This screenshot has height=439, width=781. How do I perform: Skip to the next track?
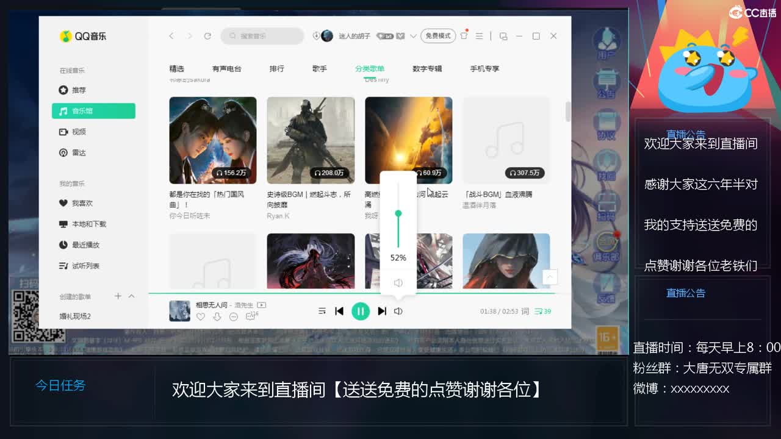pyautogui.click(x=382, y=311)
